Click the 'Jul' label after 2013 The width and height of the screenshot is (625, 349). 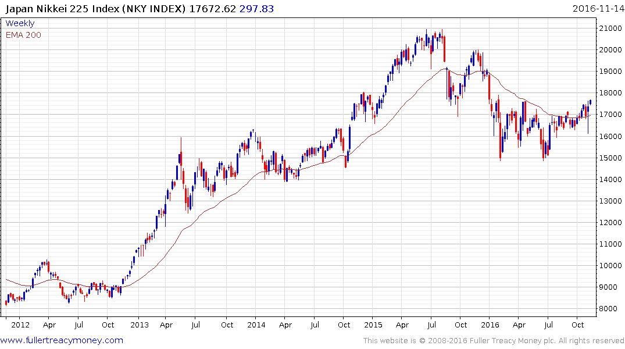pos(195,325)
